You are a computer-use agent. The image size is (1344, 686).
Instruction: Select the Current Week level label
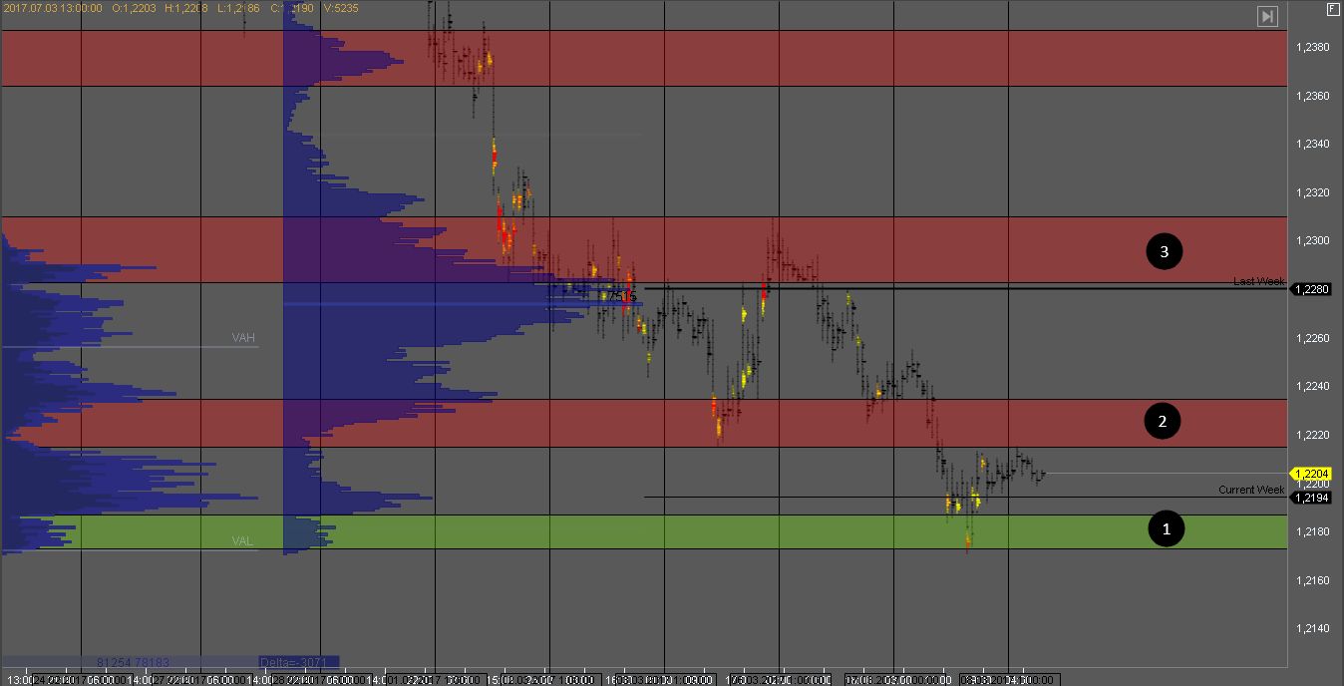1251,490
